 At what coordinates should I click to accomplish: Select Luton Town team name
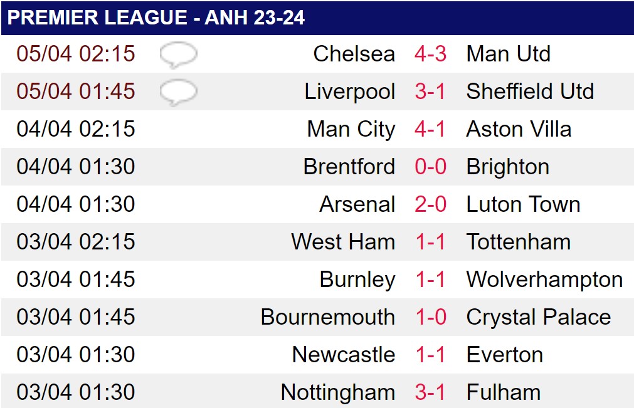523,204
